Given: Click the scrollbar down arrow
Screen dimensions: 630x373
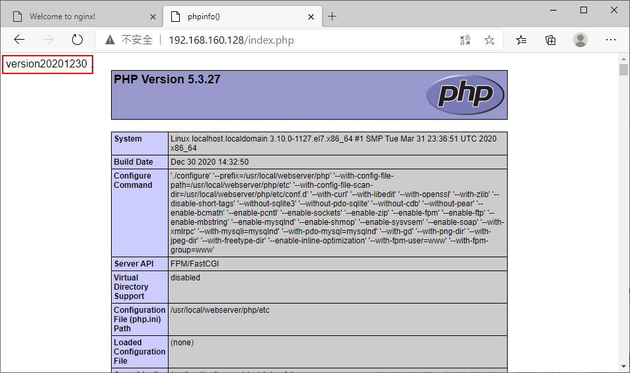Looking at the screenshot, I should [623, 366].
